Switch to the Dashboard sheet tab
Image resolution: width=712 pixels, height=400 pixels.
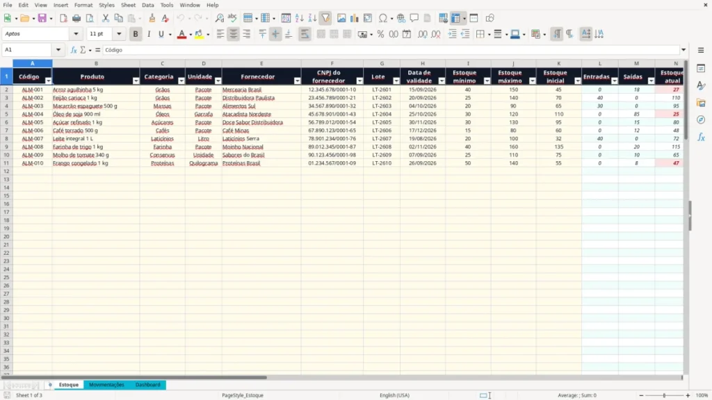(x=147, y=385)
